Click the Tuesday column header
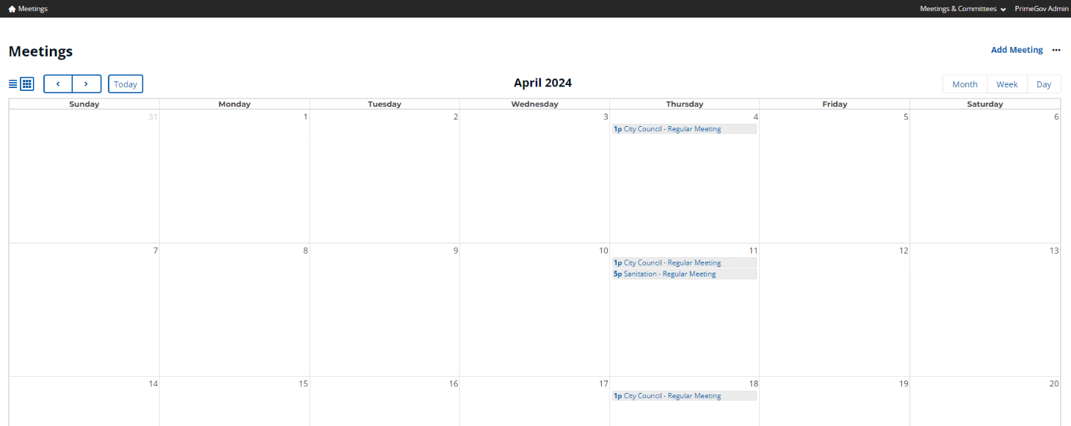Screen dimensions: 1071x426 click(x=385, y=104)
